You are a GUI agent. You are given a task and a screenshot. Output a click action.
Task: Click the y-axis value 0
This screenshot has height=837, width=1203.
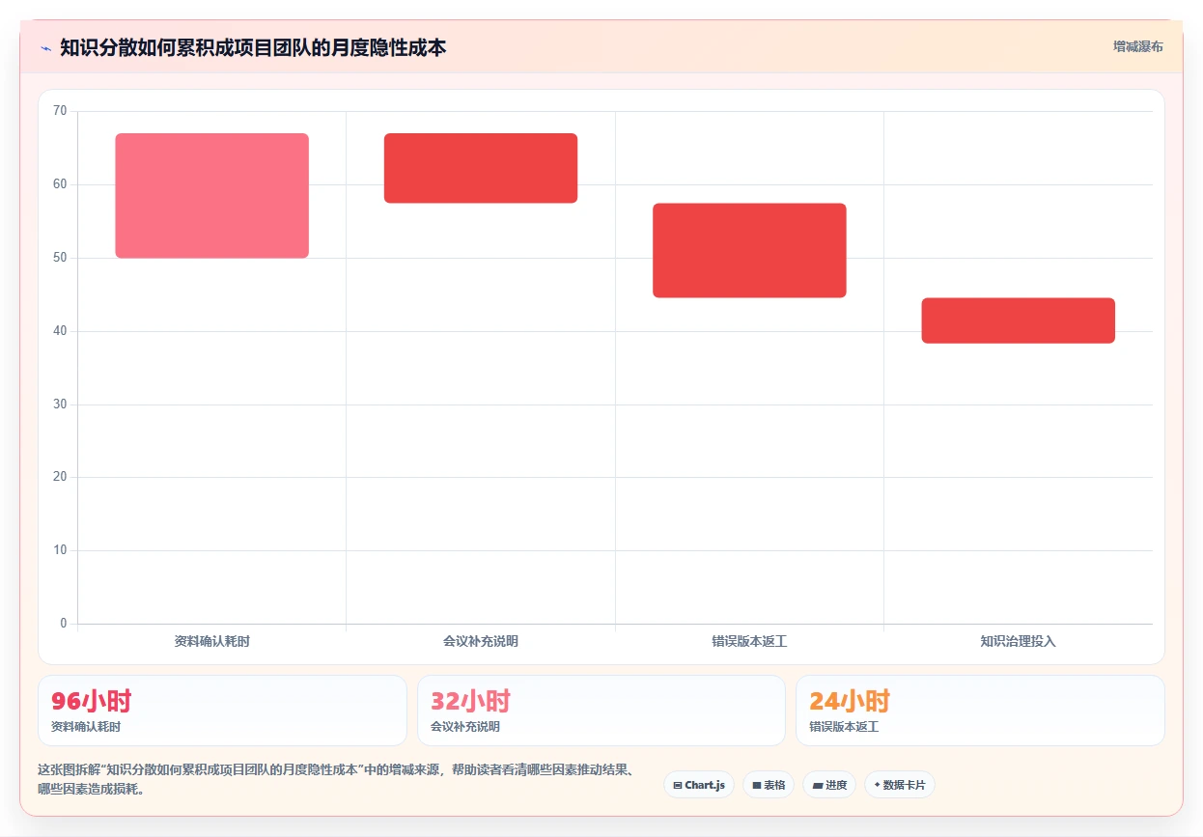pos(64,624)
